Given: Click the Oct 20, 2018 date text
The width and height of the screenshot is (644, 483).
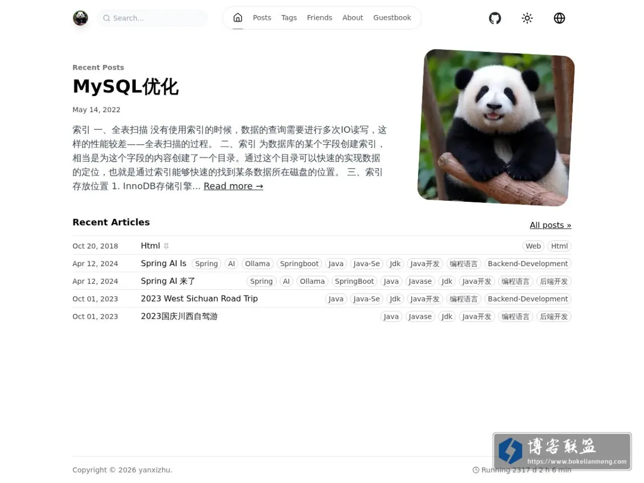Looking at the screenshot, I should [x=95, y=246].
